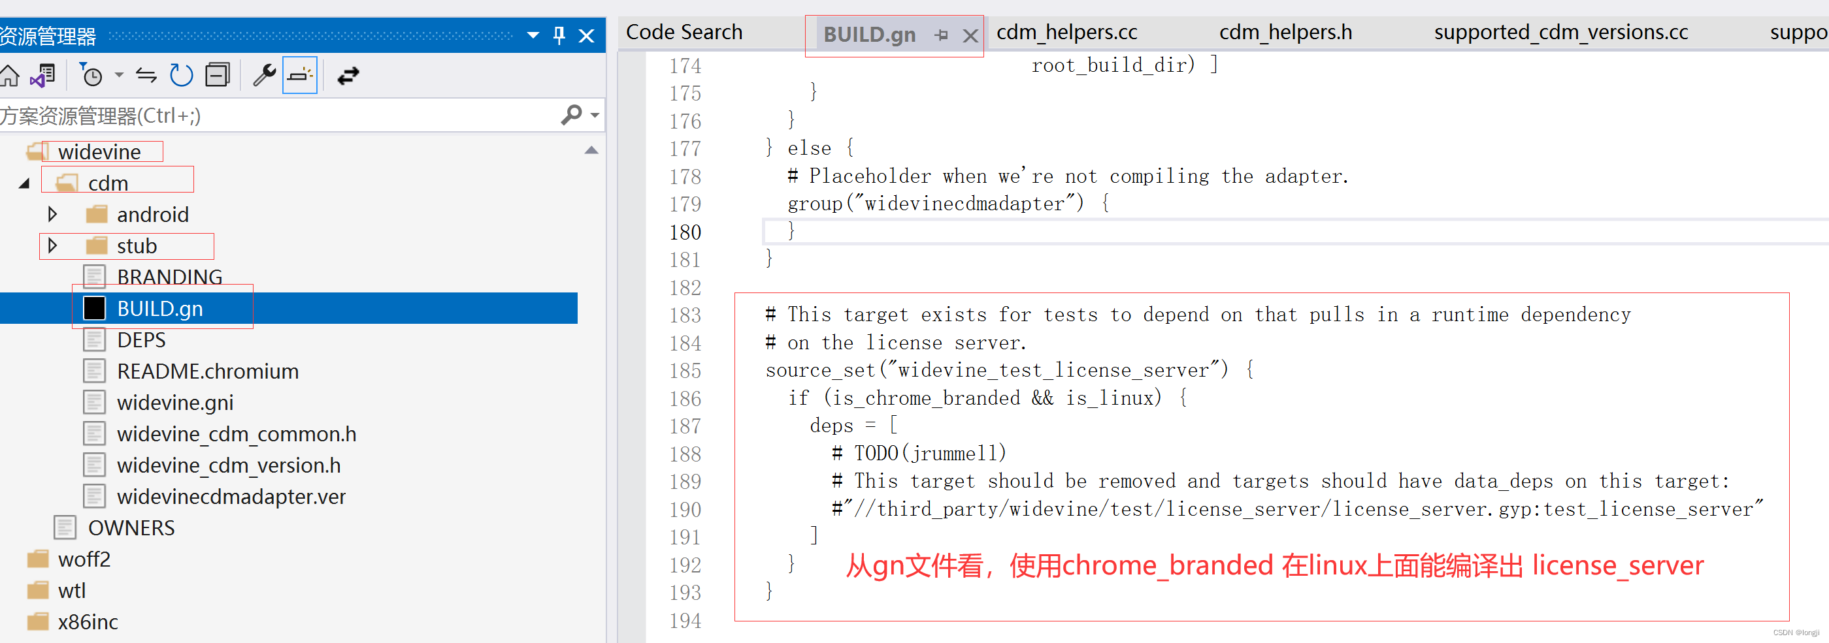Switch to the Code Search tab
This screenshot has height=643, width=1829.
684,32
